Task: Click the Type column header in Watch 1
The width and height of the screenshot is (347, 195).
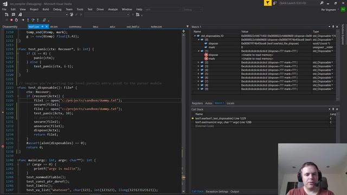Action: pyautogui.click(x=316, y=31)
